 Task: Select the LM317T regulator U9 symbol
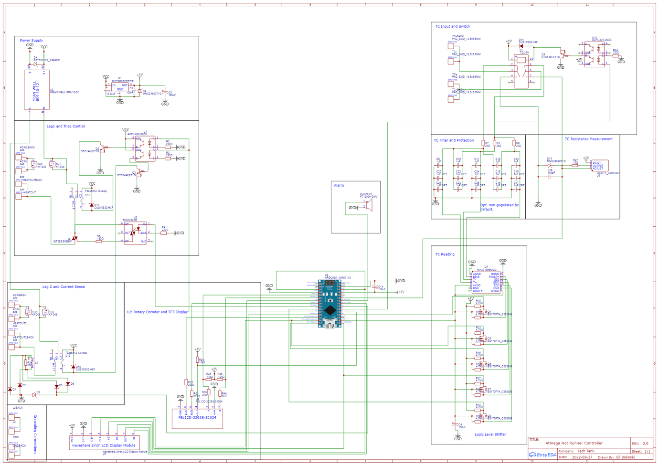(601, 165)
